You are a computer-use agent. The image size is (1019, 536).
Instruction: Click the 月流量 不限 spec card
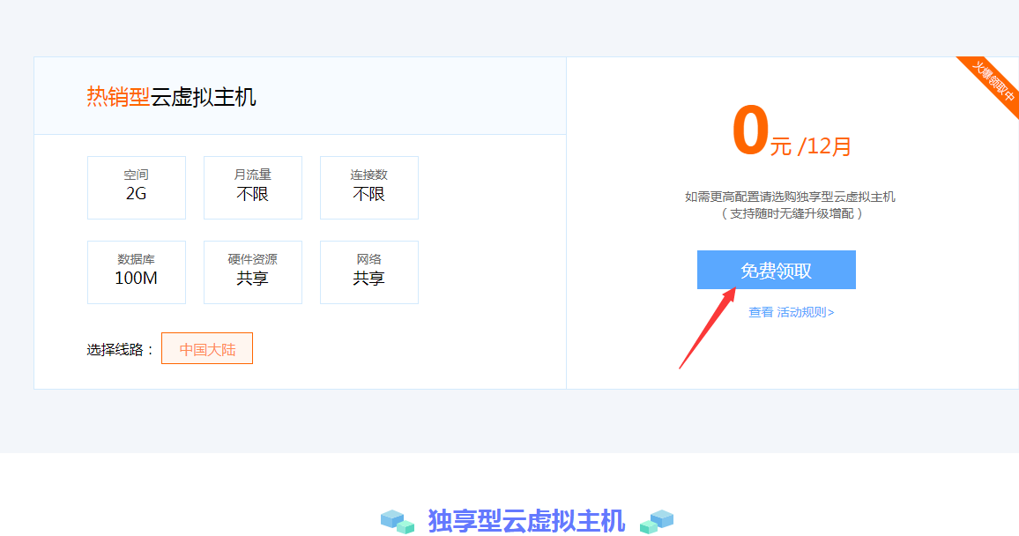click(x=252, y=187)
